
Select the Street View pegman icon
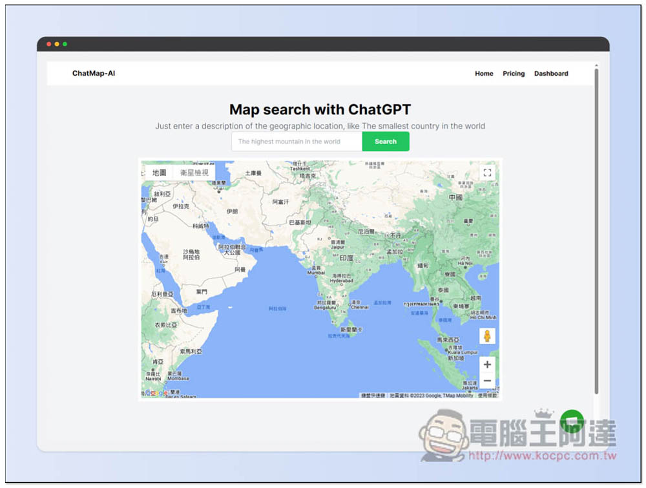tap(487, 335)
